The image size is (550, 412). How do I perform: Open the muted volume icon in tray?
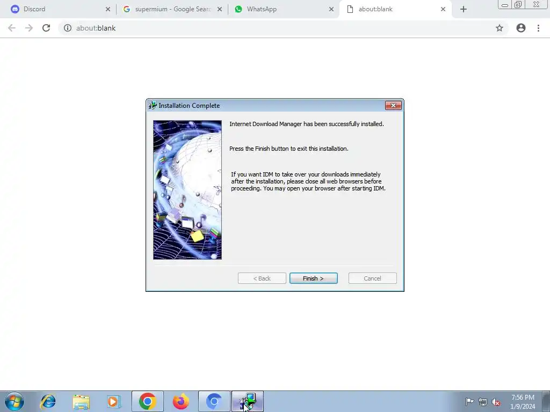(x=496, y=402)
